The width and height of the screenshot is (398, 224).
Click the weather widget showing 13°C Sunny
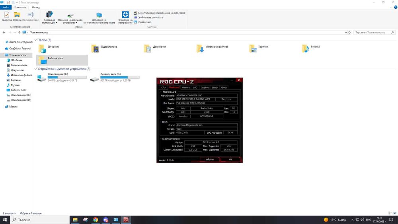click(335, 220)
